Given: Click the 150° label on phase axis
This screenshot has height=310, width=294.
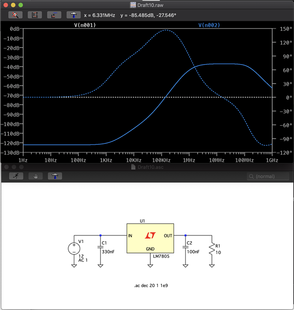Looking at the screenshot, I should (x=286, y=29).
